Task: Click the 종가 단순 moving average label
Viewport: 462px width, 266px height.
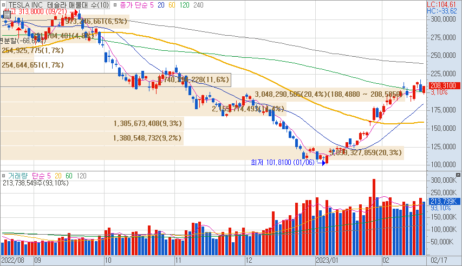Action: click(x=134, y=5)
